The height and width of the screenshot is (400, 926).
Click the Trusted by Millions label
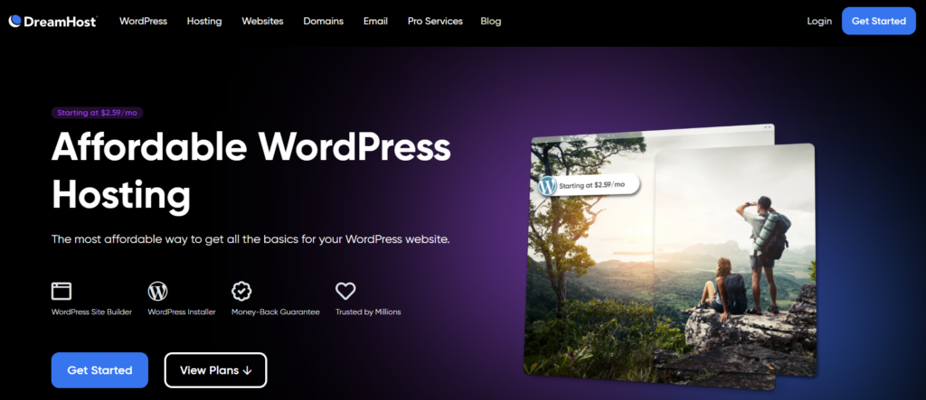coord(368,312)
